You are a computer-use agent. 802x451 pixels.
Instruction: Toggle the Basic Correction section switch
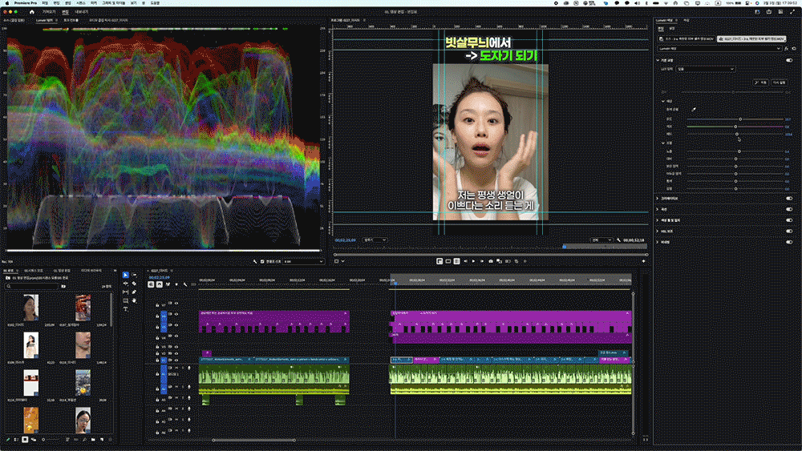click(789, 59)
